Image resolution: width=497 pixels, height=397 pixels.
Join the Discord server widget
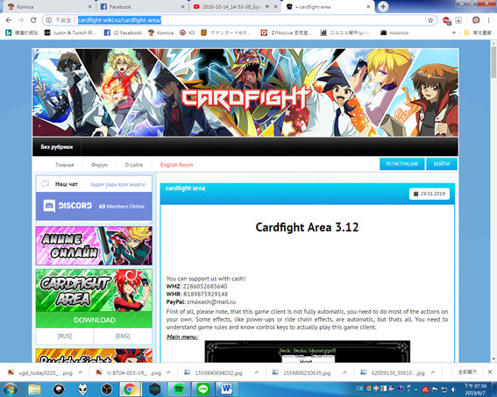coord(94,206)
